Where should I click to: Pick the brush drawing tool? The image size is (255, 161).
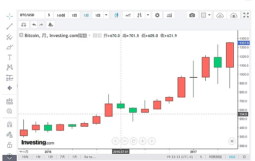(x=10, y=47)
